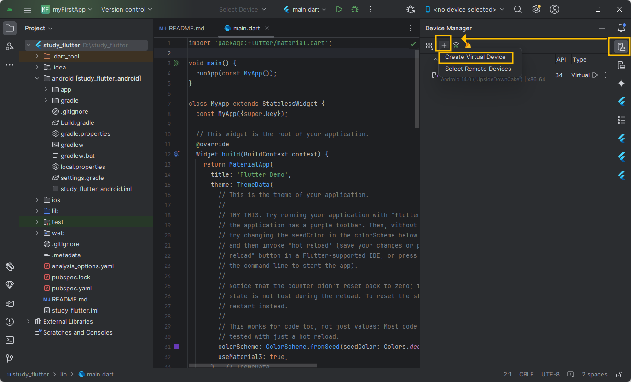631x382 pixels.
Task: Click the Type column header
Action: pos(579,59)
